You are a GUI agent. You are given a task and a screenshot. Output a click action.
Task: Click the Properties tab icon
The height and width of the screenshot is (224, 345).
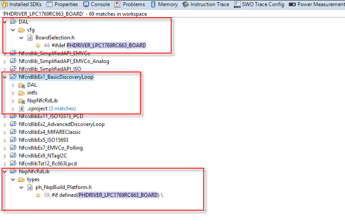tap(50, 4)
